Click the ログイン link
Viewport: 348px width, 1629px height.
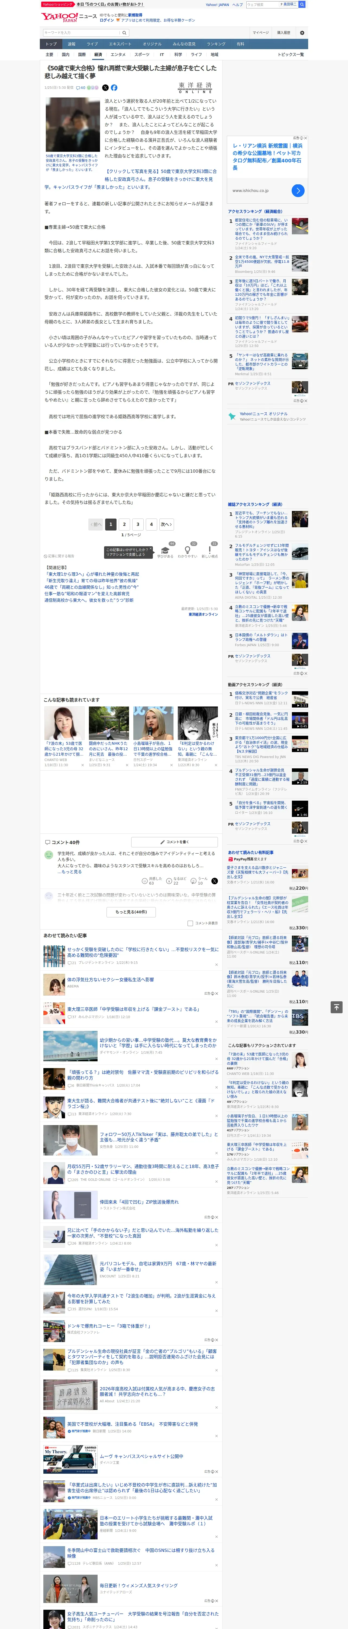click(107, 20)
